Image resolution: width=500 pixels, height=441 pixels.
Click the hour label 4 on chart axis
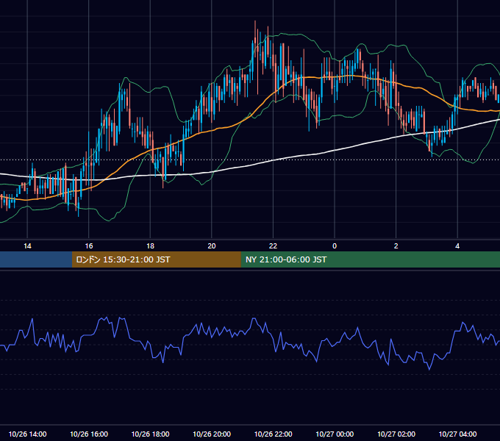pos(457,246)
